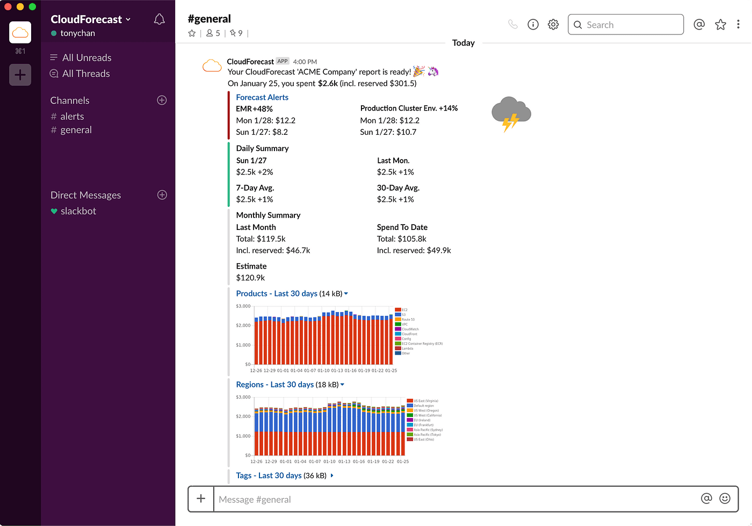Image resolution: width=752 pixels, height=526 pixels.
Task: Click the Channels section header
Action: tap(70, 100)
